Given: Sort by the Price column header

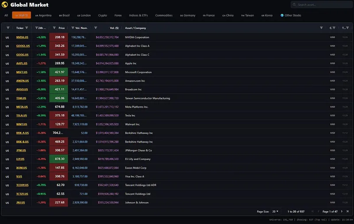Looking at the screenshot, I should [62, 28].
